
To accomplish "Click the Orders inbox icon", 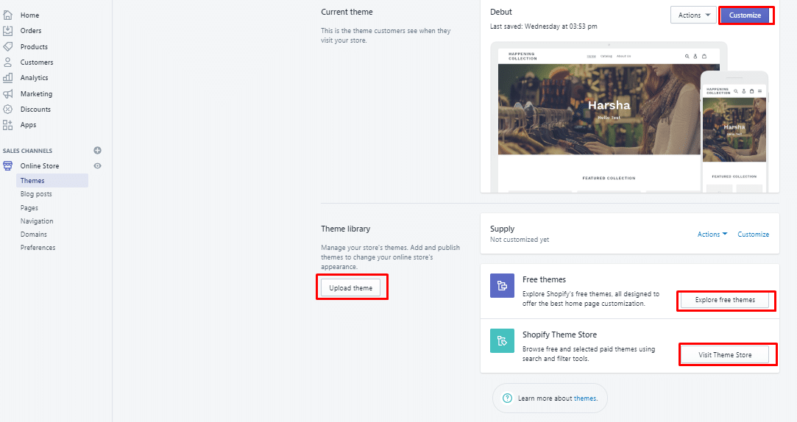I will (x=7, y=31).
